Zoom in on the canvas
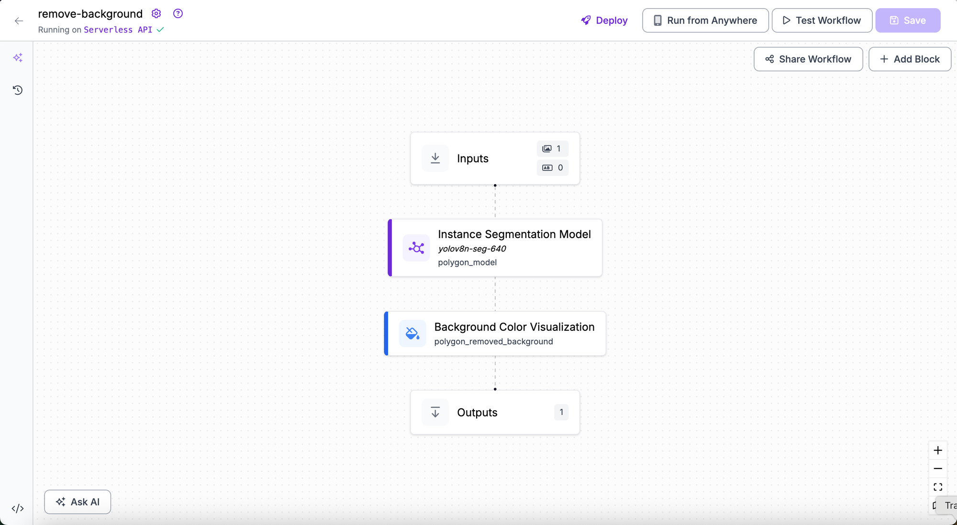The height and width of the screenshot is (525, 957). 938,450
